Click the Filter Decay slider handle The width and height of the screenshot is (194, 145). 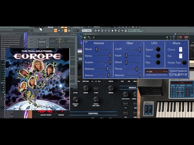point(137,69)
